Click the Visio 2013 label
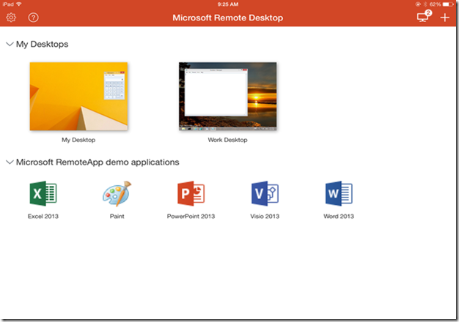459x322 pixels. (265, 216)
